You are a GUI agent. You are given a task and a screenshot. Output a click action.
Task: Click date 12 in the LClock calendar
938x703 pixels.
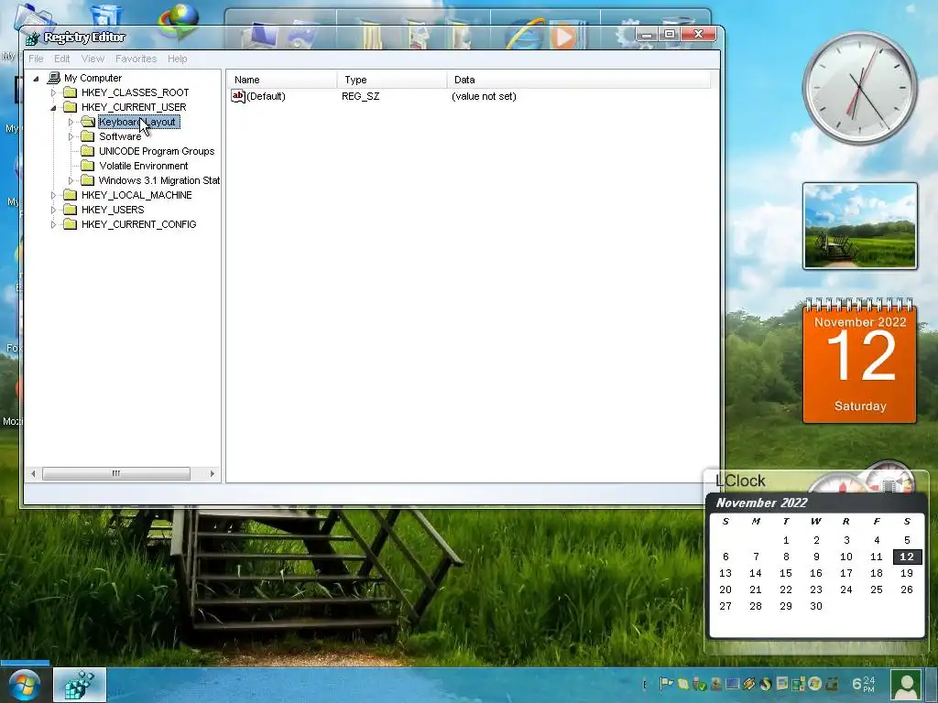pos(907,557)
